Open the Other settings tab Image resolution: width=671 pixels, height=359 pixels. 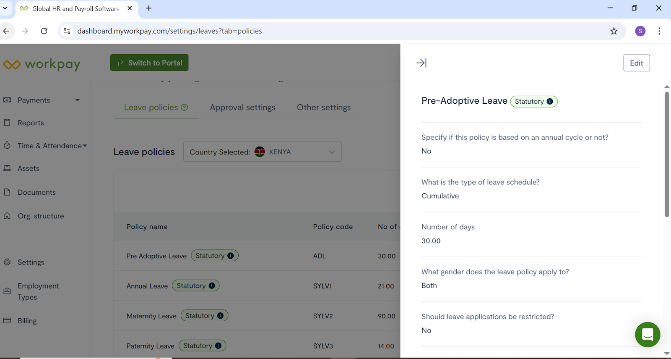(323, 107)
